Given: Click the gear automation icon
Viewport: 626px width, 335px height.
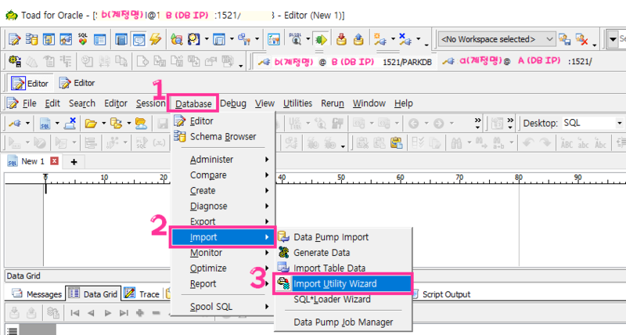Looking at the screenshot, I should pyautogui.click(x=15, y=61).
